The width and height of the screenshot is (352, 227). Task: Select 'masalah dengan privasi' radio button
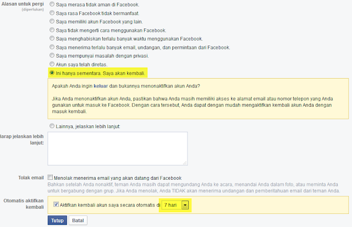pos(52,55)
